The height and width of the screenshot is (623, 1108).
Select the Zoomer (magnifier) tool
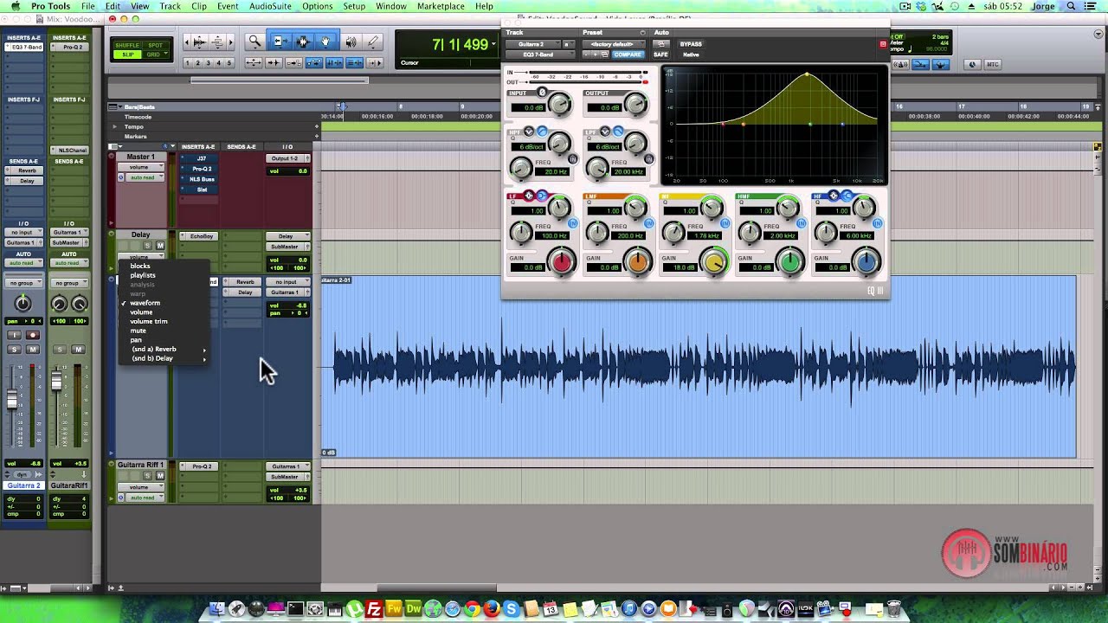(x=254, y=42)
